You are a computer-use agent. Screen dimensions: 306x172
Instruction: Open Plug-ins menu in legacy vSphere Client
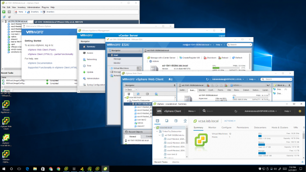click(x=45, y=7)
